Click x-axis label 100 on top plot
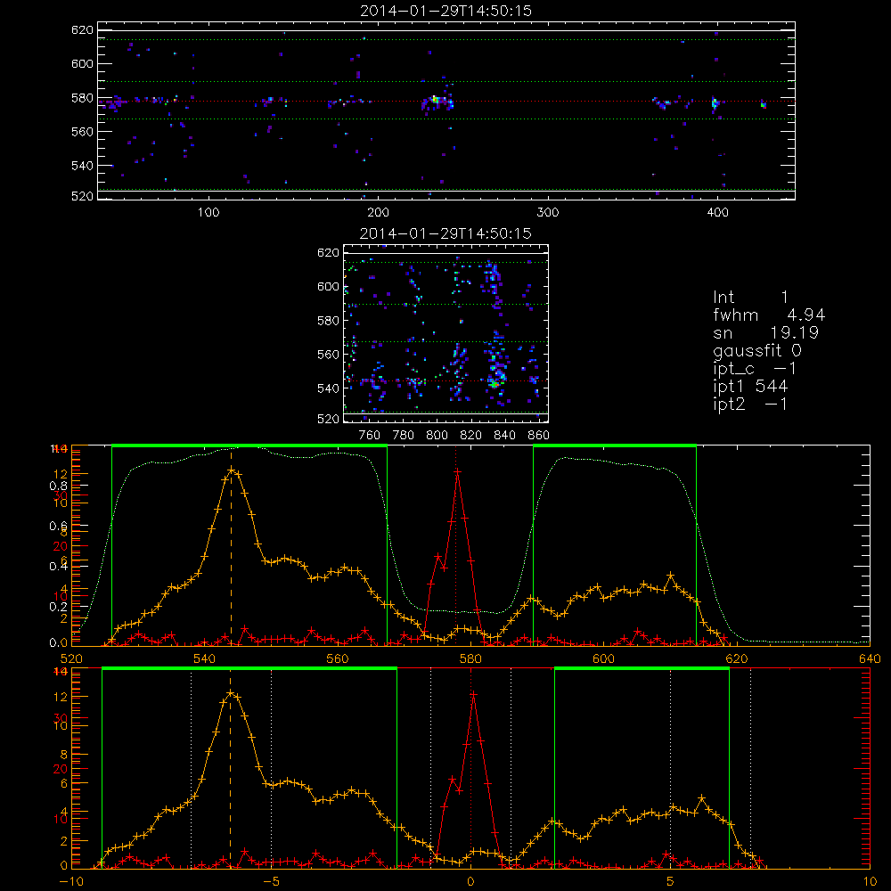The width and height of the screenshot is (891, 891). (x=208, y=213)
